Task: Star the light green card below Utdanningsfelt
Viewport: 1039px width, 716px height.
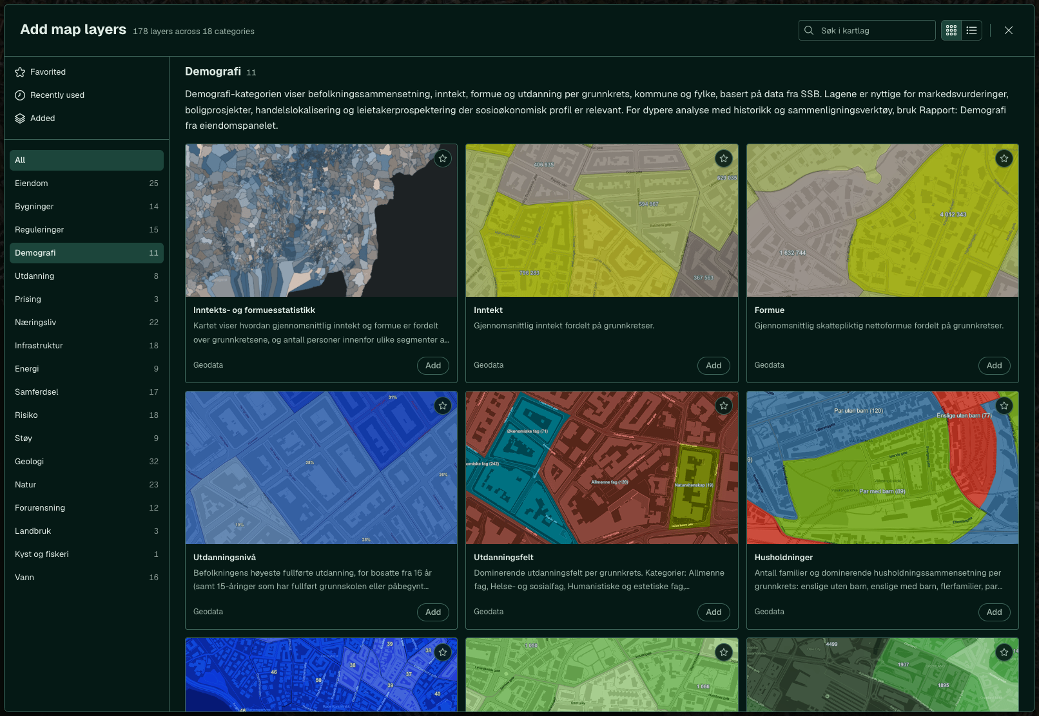Action: pyautogui.click(x=724, y=652)
